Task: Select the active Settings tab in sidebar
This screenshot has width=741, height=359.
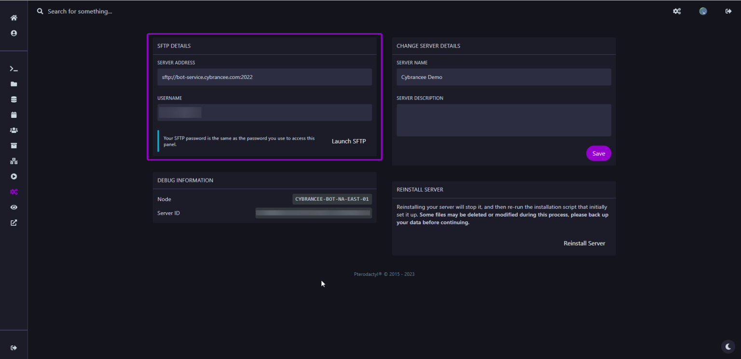Action: tap(14, 192)
